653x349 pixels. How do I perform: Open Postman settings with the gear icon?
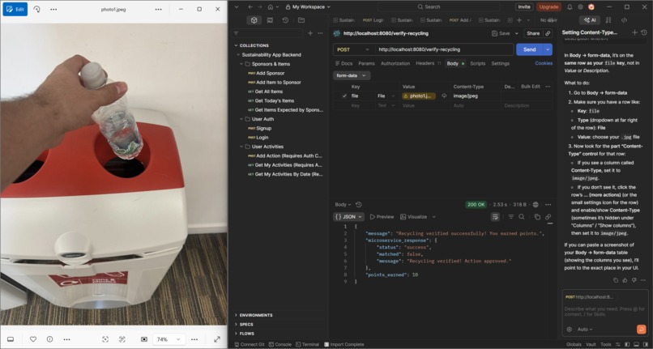[581, 6]
